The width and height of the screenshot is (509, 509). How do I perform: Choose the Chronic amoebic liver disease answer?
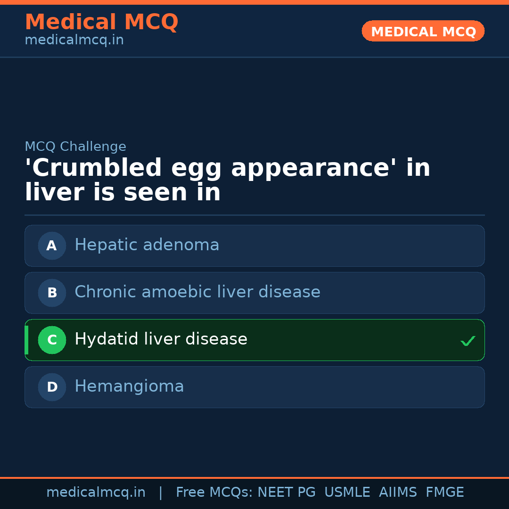197,292
